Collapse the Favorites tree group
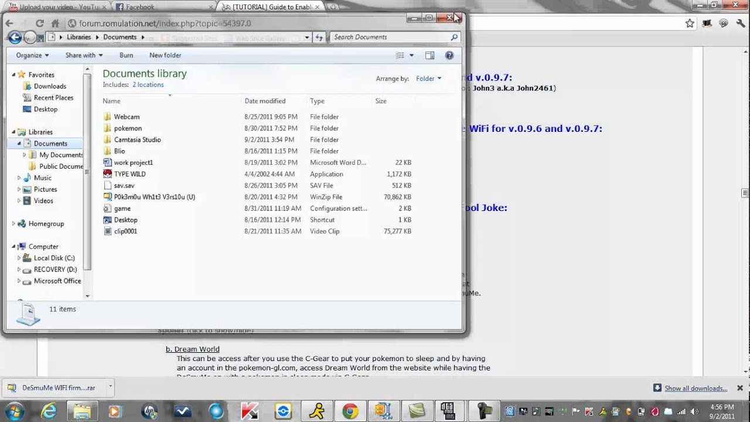This screenshot has width=750, height=422. [x=14, y=74]
